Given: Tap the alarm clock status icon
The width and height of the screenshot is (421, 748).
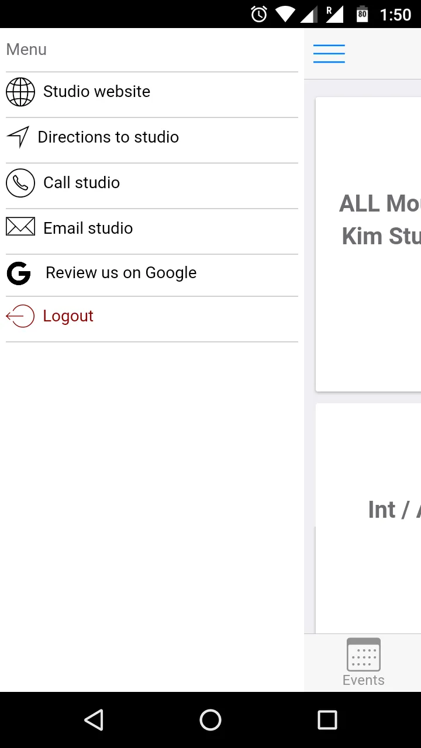Looking at the screenshot, I should [259, 14].
